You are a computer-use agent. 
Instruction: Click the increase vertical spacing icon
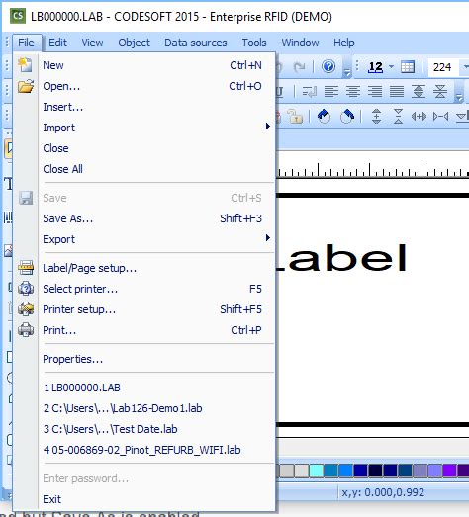[x=377, y=116]
